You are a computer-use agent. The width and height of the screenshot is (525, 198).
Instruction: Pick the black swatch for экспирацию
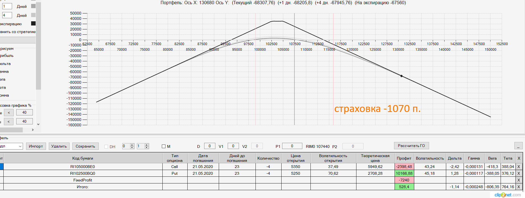[x=33, y=24]
